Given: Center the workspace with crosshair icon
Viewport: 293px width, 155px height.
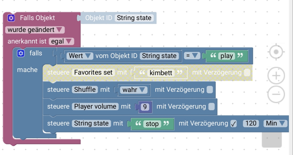Looking at the screenshot, I should click(276, 52).
